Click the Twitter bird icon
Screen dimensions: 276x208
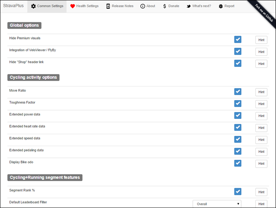point(188,6)
